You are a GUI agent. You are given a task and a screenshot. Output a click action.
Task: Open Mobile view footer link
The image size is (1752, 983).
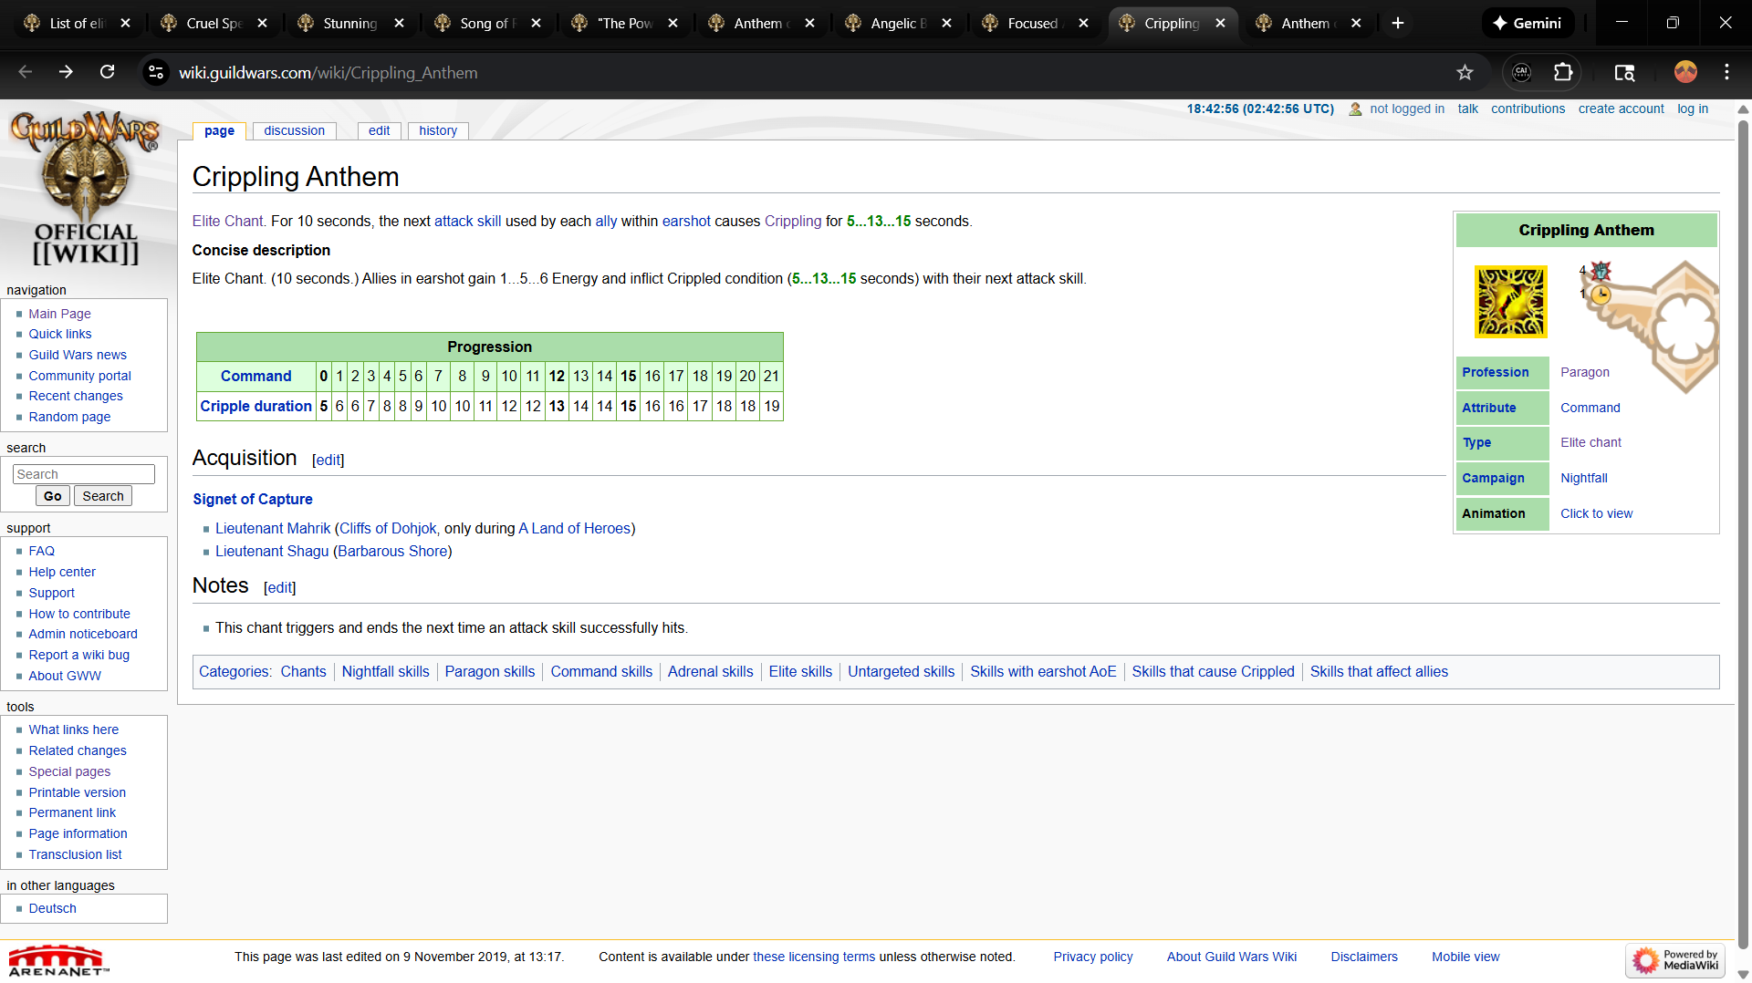(1465, 957)
